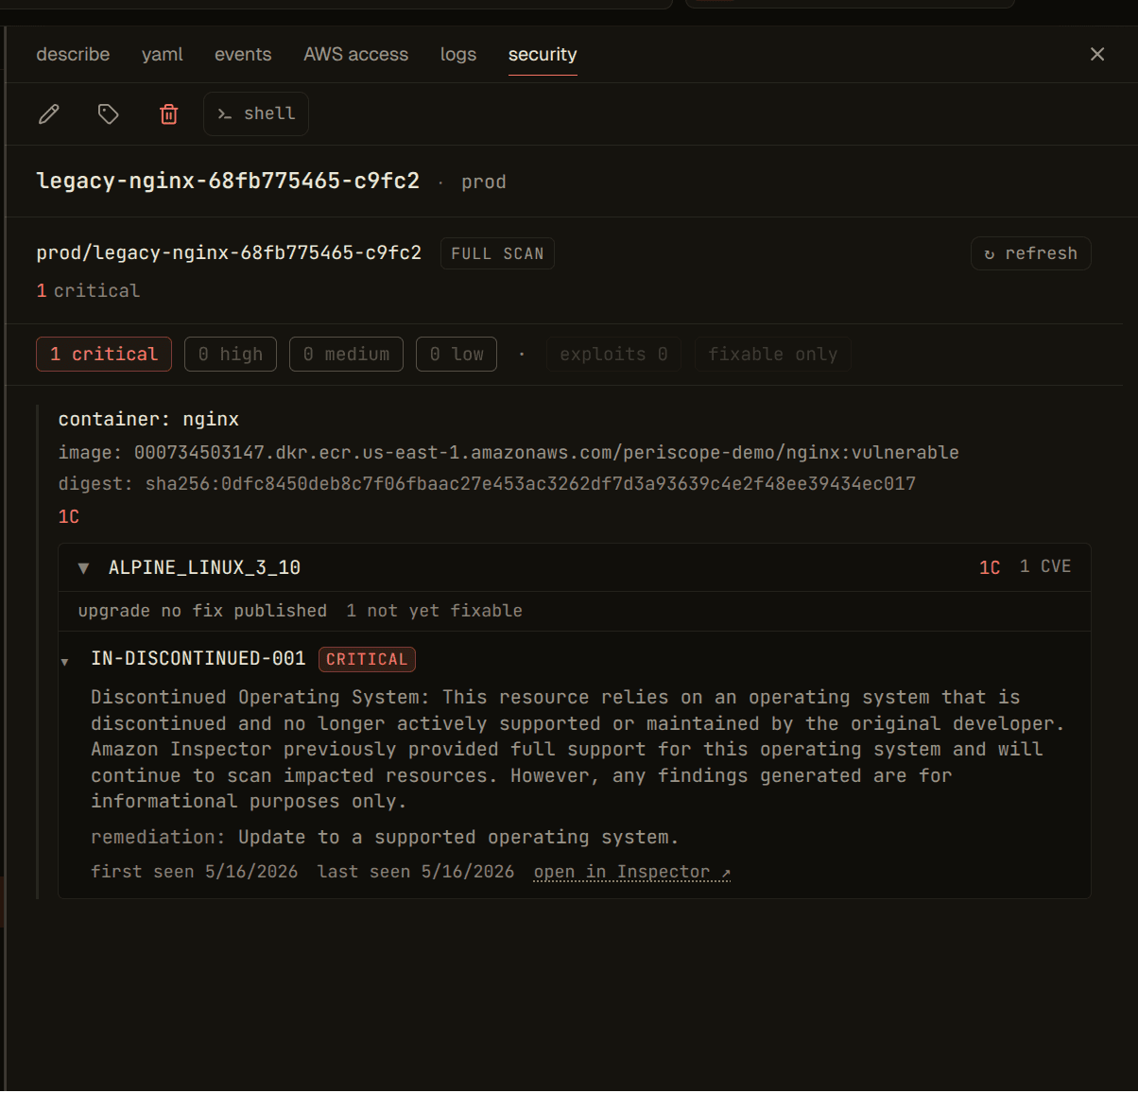
Task: Click the pencil edit icon
Action: 49,114
